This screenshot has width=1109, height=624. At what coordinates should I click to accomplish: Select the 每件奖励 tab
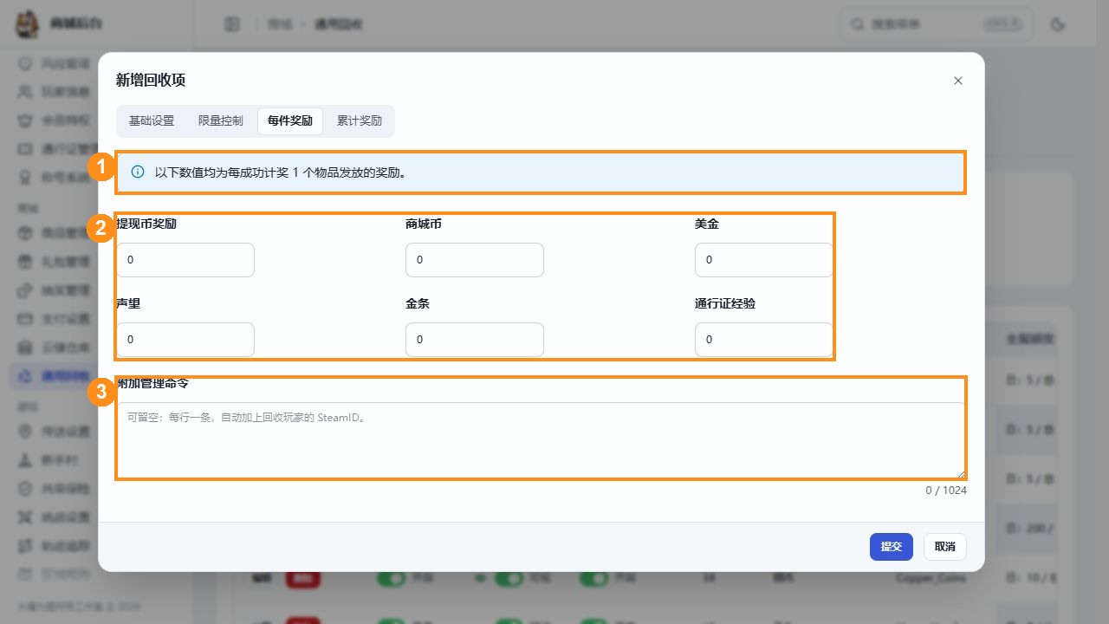(x=290, y=121)
